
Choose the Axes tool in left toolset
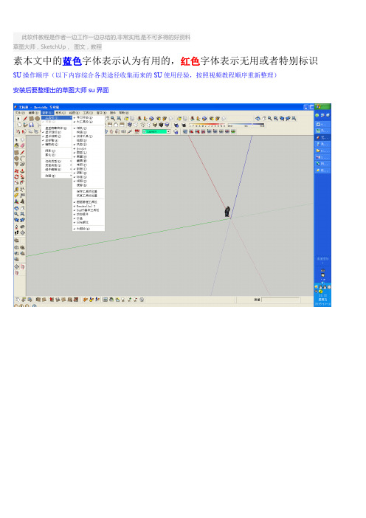16,201
